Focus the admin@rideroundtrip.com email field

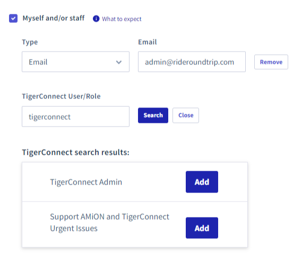click(192, 62)
